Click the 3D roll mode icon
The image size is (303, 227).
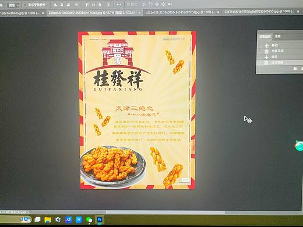click(150, 4)
